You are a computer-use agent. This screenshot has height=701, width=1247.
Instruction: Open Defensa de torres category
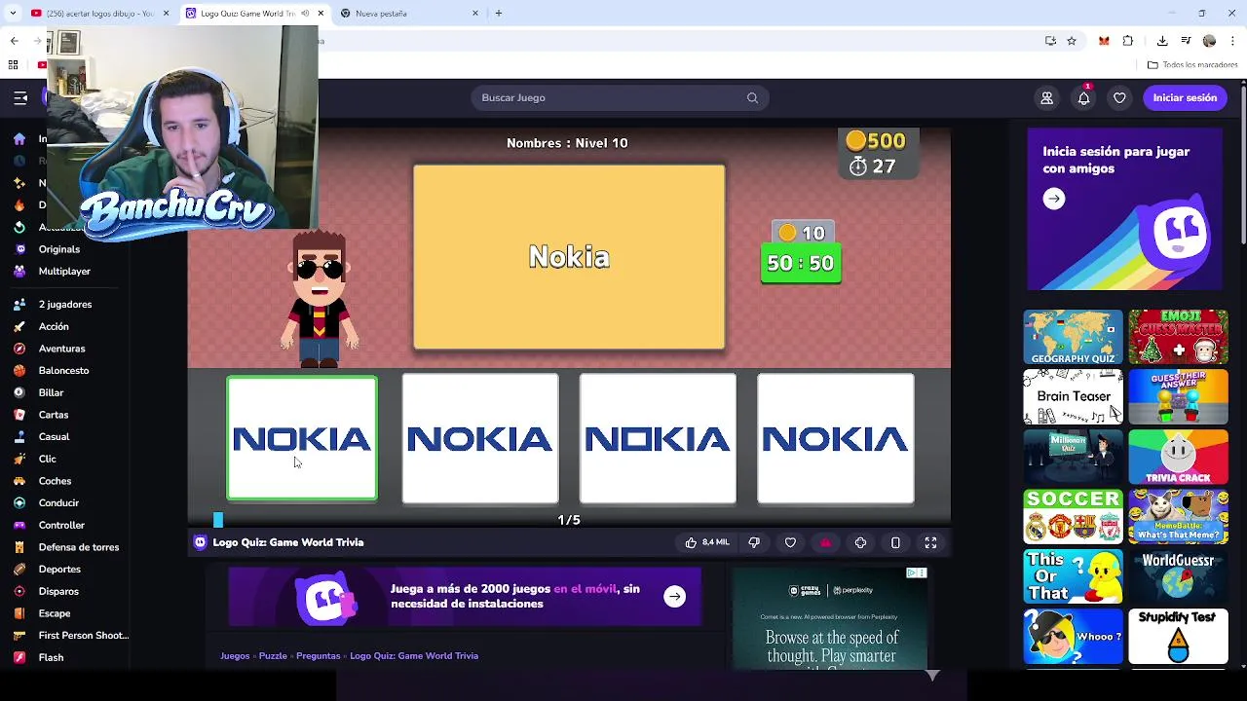78,547
